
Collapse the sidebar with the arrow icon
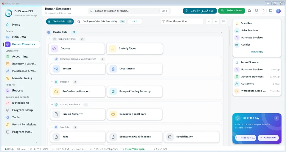[x=36, y=142]
